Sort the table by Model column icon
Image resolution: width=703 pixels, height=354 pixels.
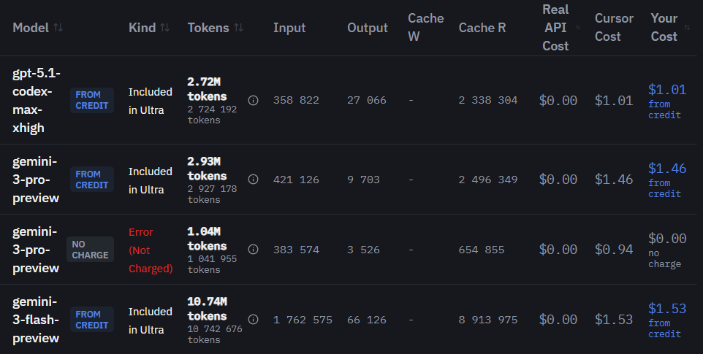tap(58, 28)
